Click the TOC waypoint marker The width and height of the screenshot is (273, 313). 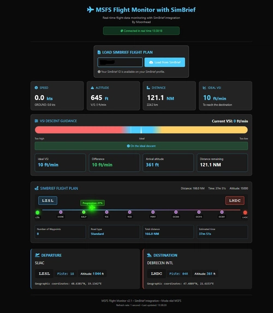(x=106, y=212)
